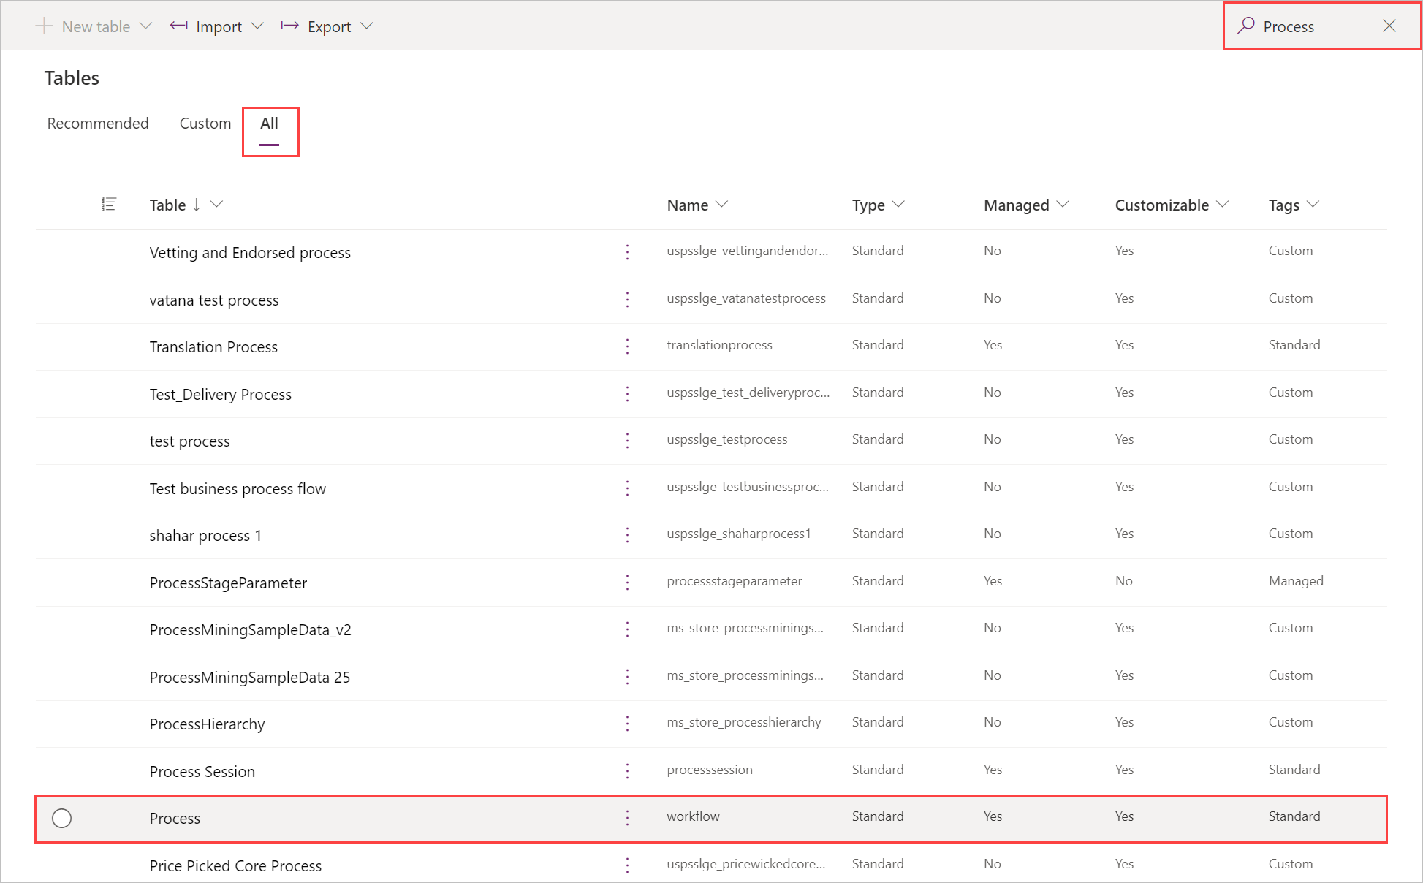The height and width of the screenshot is (883, 1423).
Task: Click the New table icon
Action: point(44,26)
